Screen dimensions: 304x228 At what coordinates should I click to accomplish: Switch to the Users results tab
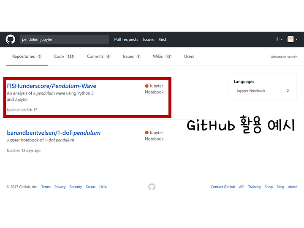coord(189,57)
